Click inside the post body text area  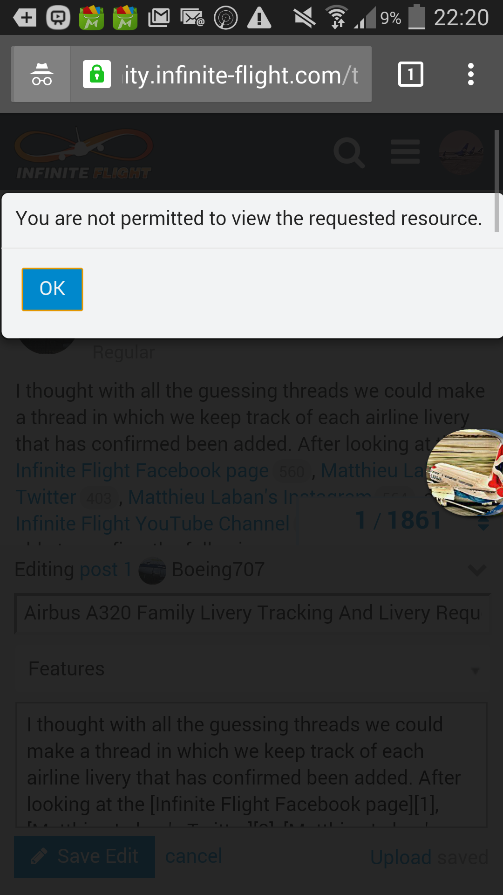tap(251, 765)
